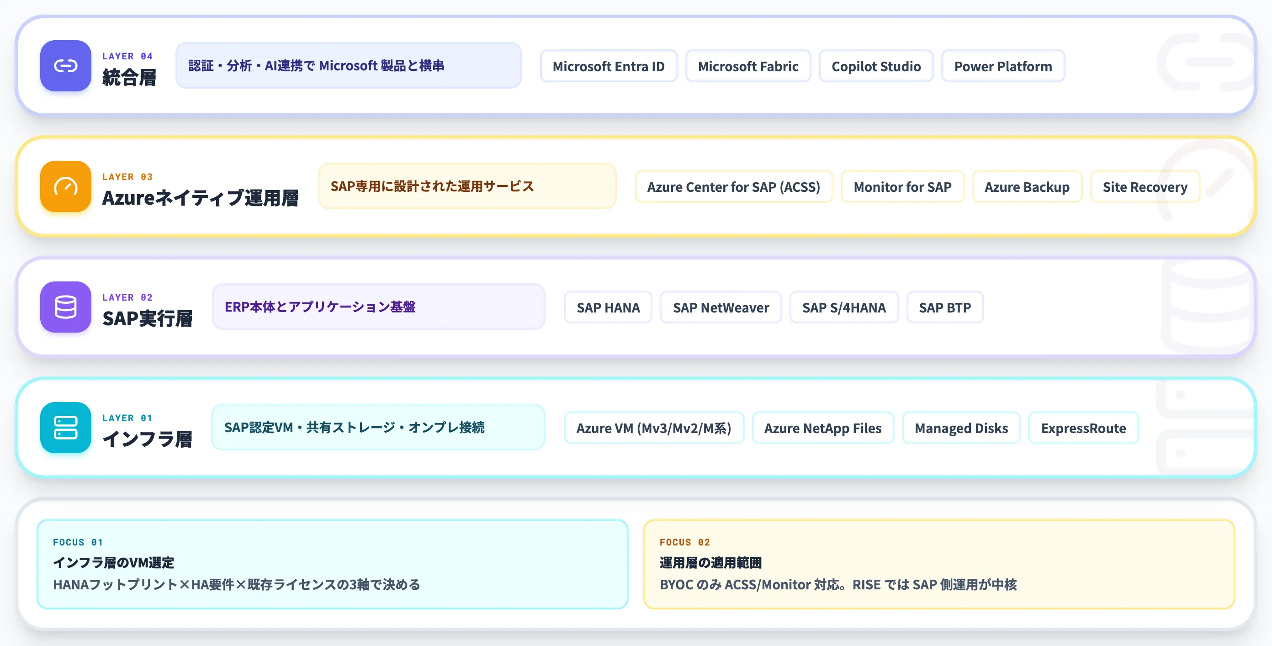Click the server icon of インフラ層
The height and width of the screenshot is (646, 1272).
(x=66, y=427)
